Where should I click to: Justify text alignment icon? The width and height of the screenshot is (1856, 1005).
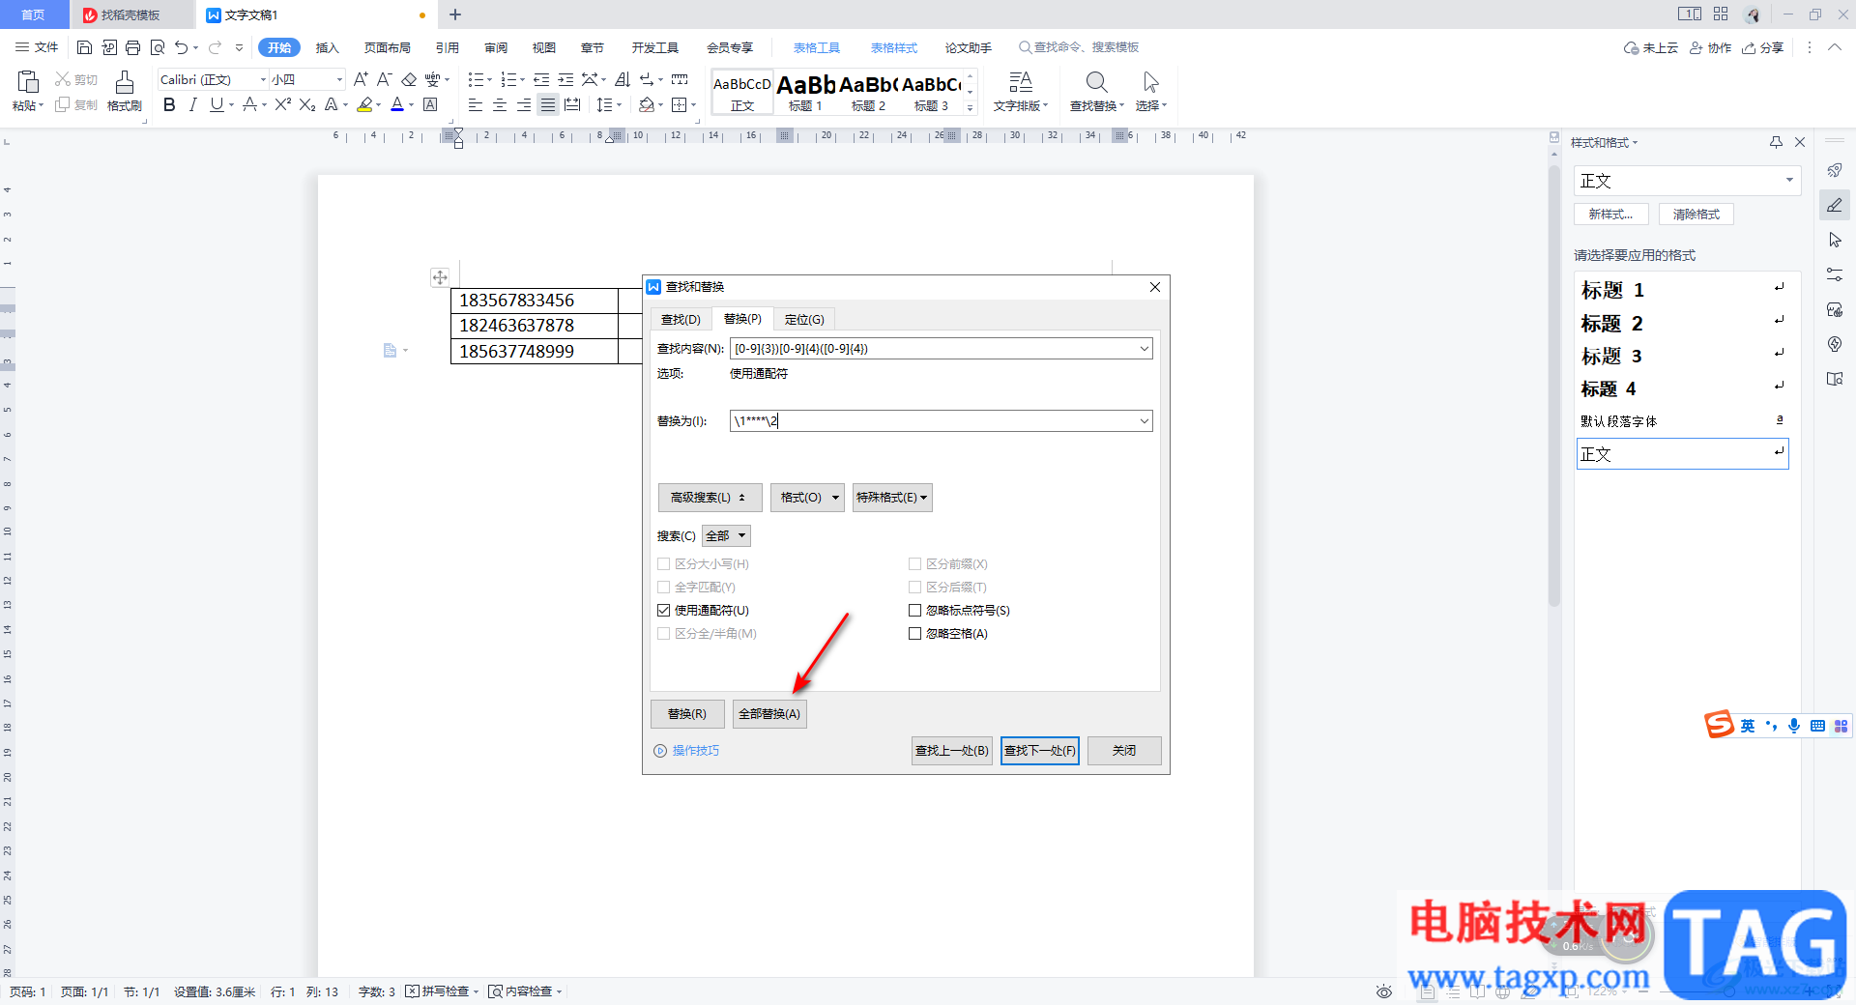548,104
